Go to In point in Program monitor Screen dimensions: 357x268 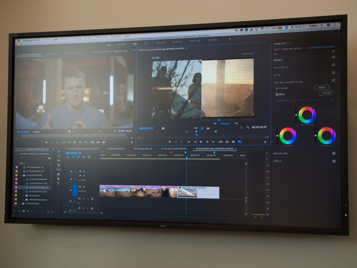(x=189, y=142)
